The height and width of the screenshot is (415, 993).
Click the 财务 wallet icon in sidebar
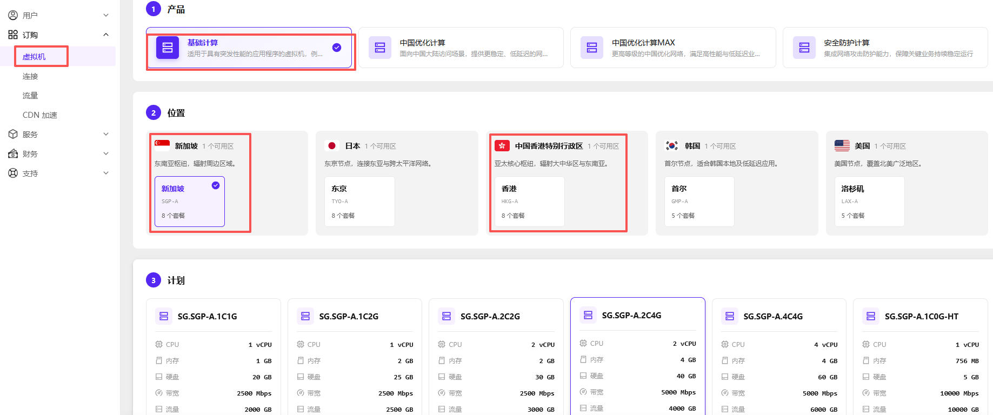coord(13,153)
